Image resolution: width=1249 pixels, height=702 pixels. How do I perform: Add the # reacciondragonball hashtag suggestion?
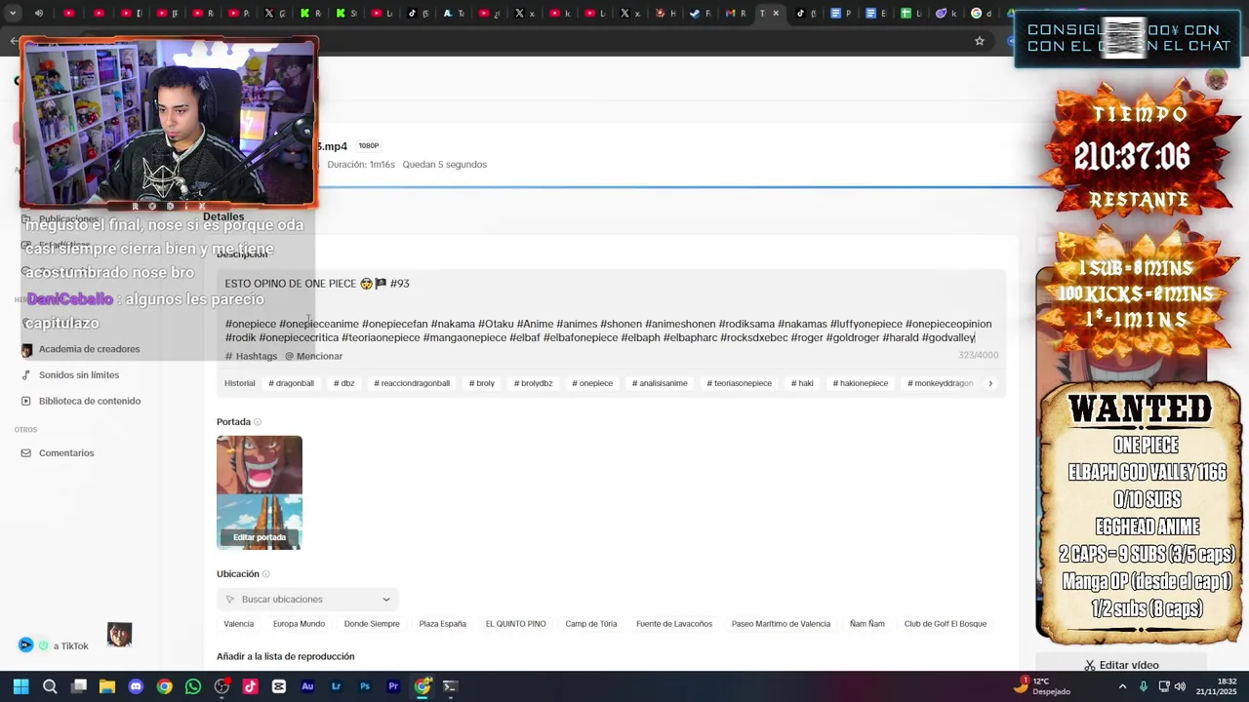[x=412, y=383]
